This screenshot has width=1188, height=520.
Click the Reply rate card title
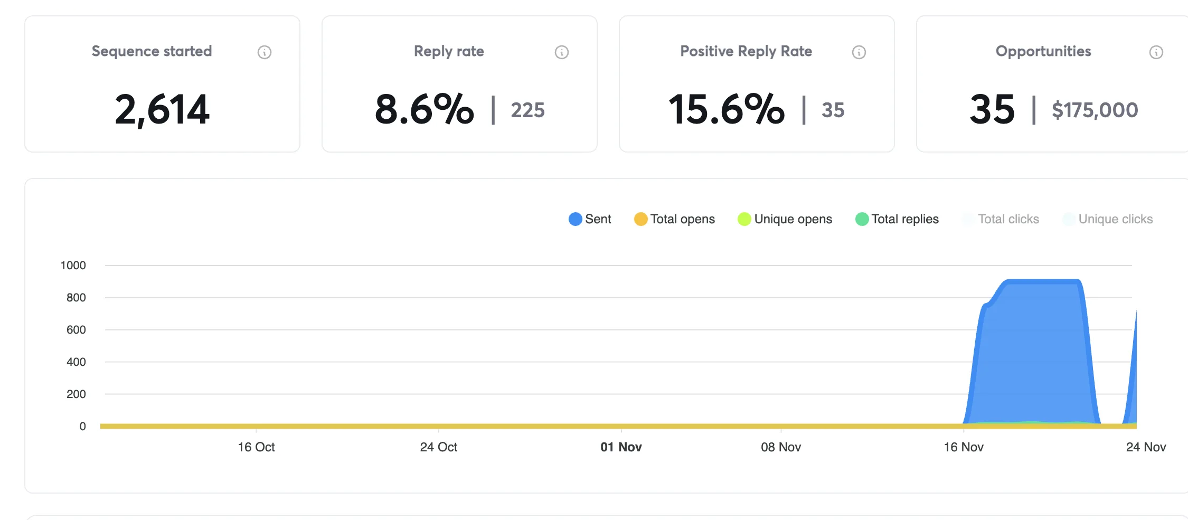pos(449,51)
